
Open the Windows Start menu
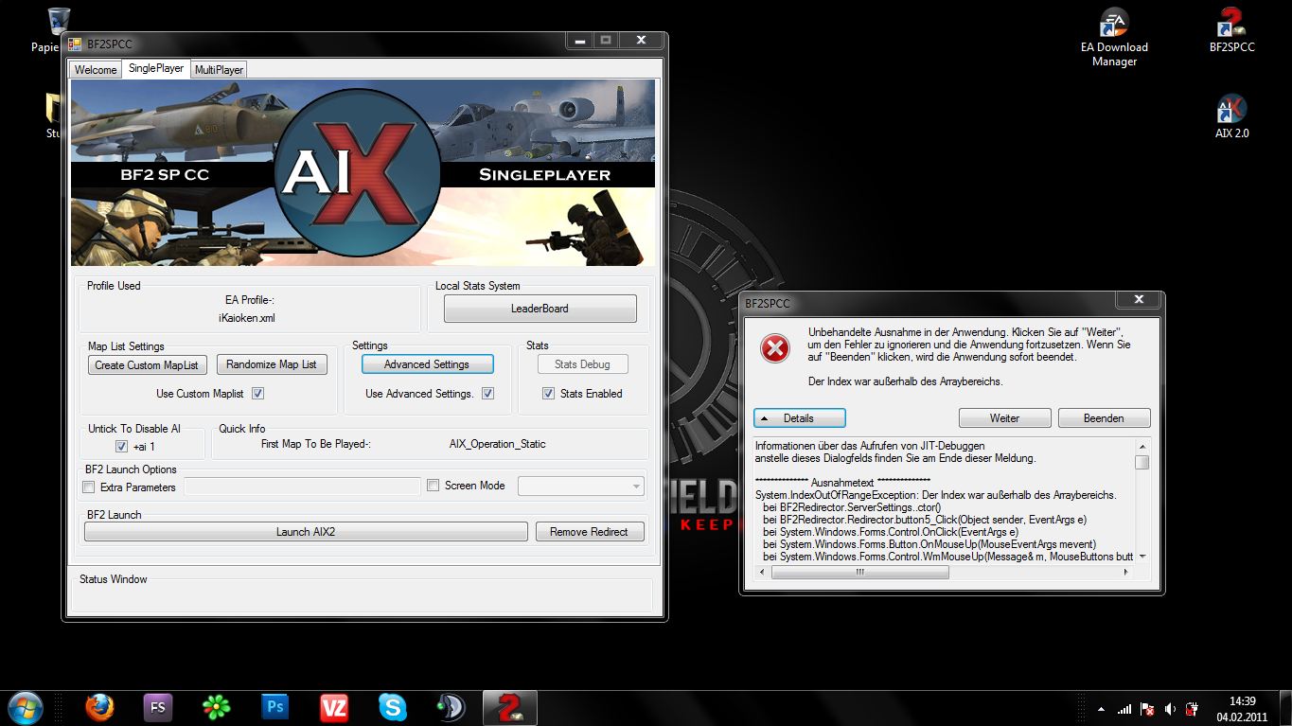click(25, 707)
